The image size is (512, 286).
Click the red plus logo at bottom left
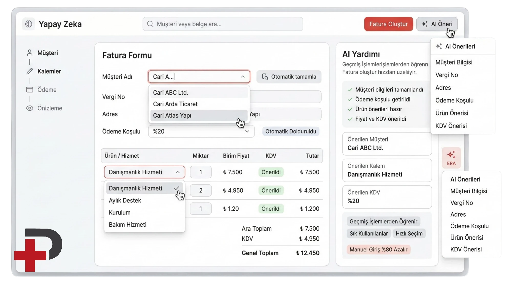[x=31, y=255]
